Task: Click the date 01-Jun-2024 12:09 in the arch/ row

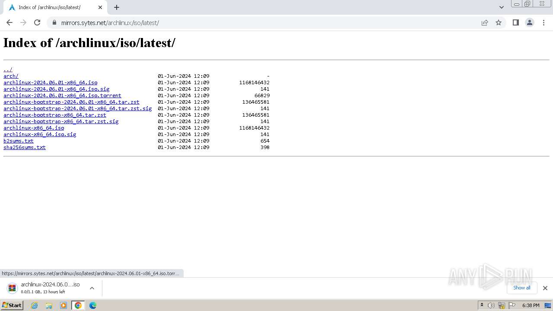Action: pos(184,76)
